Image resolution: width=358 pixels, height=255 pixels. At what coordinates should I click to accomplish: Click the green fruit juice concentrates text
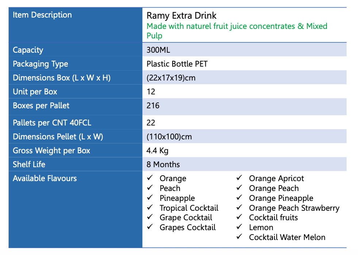tap(237, 26)
